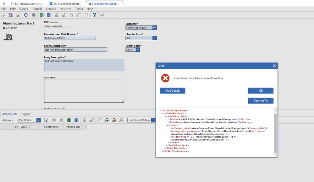Click into the Comments text area

[x=84, y=91]
